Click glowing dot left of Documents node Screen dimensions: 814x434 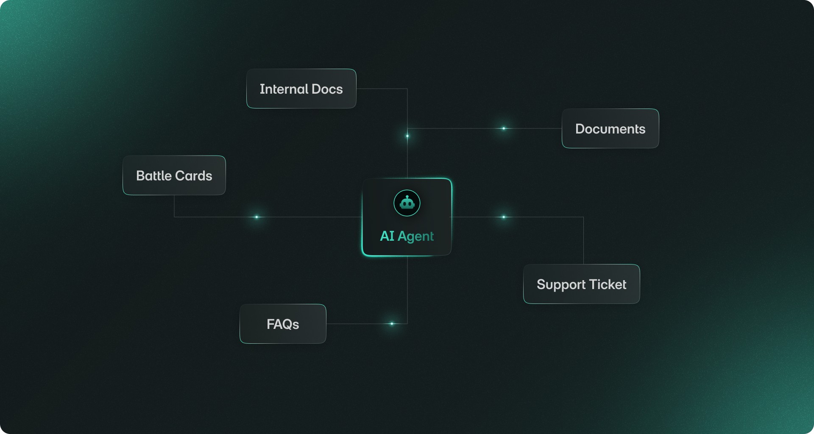point(504,128)
